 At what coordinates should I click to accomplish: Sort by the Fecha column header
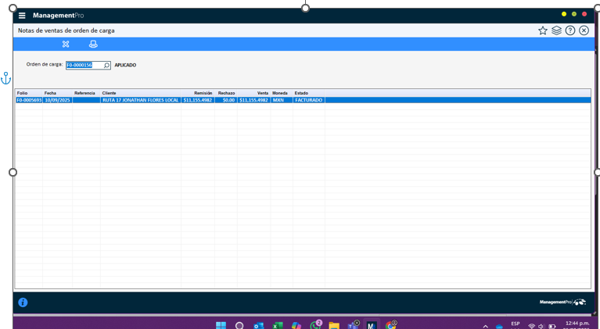(x=50, y=93)
